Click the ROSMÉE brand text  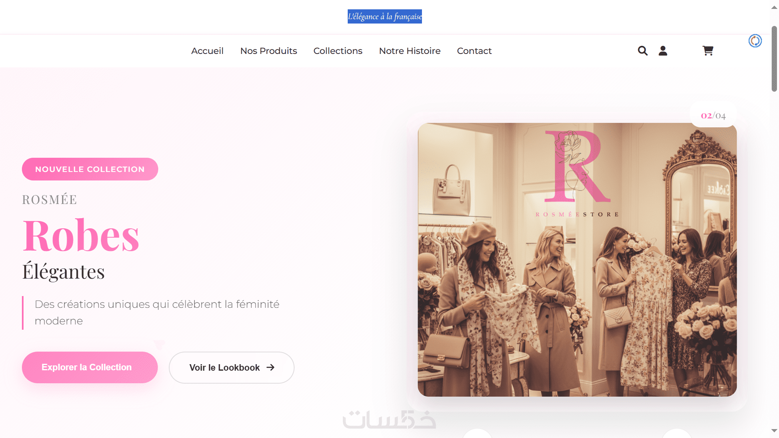pyautogui.click(x=49, y=200)
